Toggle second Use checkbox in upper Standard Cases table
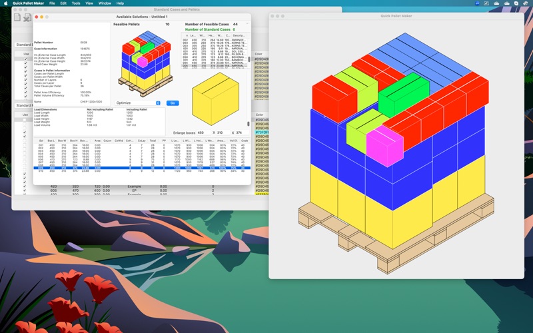Viewport: 533px width, 333px height. (25, 63)
